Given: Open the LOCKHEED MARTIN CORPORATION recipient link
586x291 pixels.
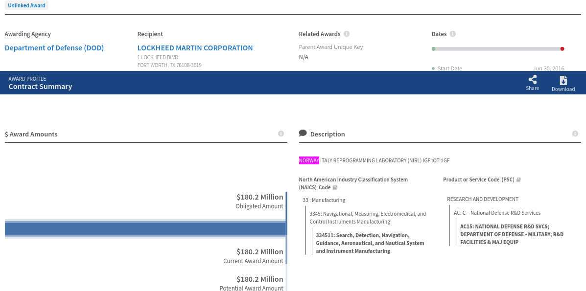Looking at the screenshot, I should 195,48.
